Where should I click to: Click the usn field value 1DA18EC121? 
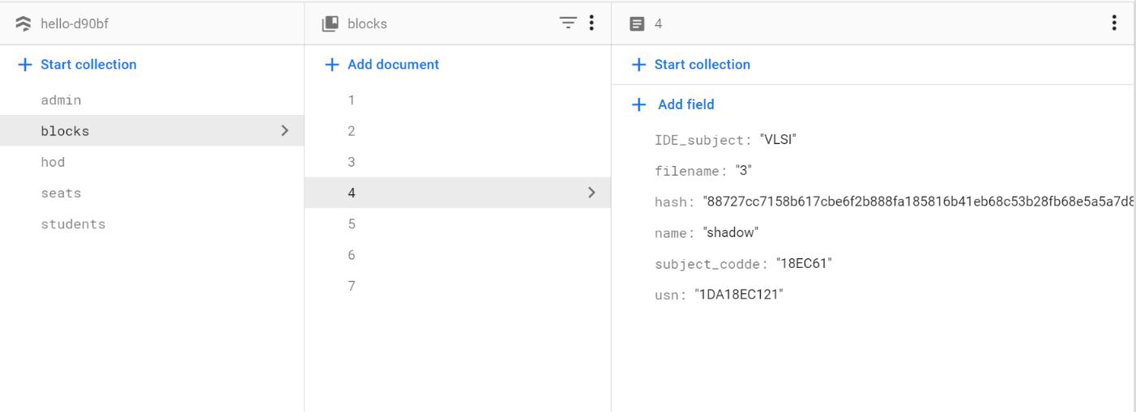coord(739,295)
